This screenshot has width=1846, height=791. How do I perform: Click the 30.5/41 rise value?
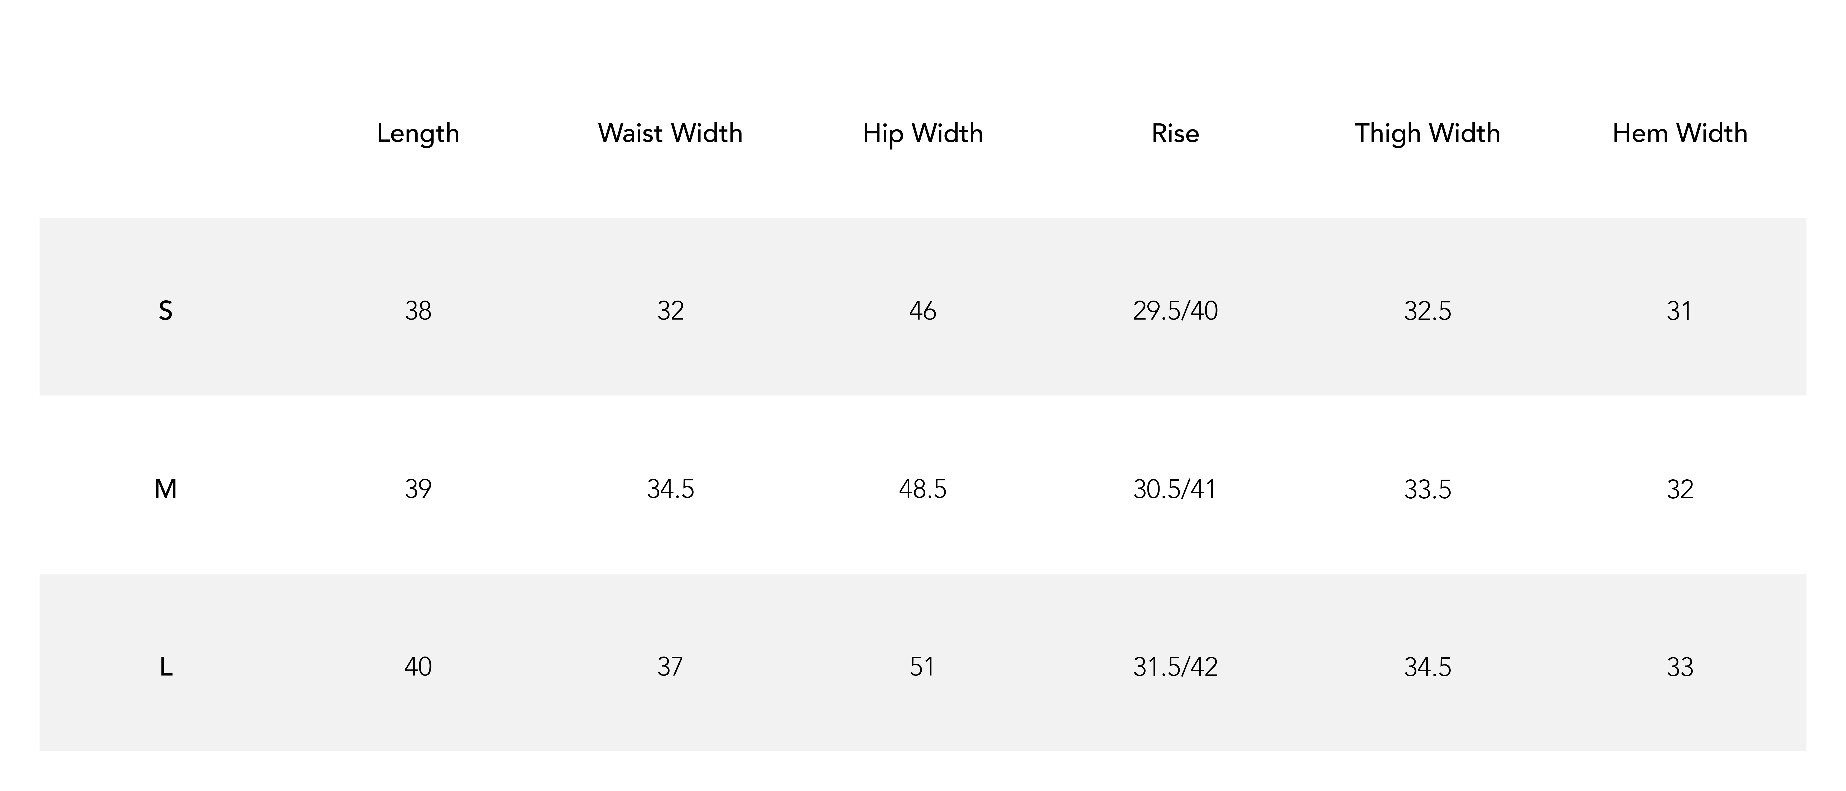[x=1175, y=489]
